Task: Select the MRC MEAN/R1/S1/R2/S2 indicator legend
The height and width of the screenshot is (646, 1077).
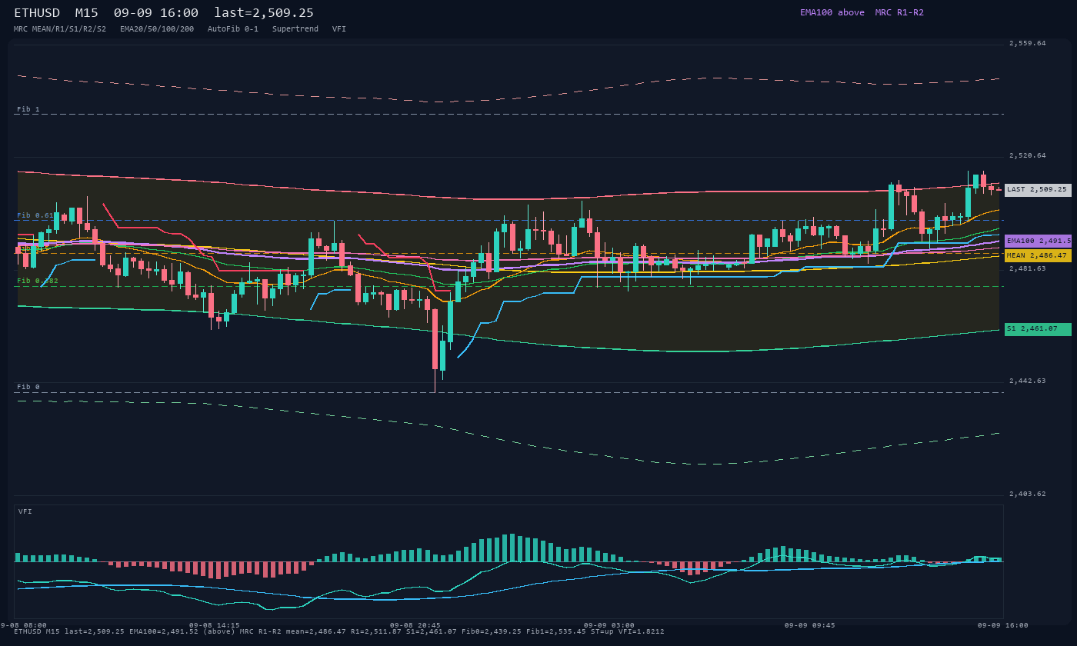Action: [60, 29]
